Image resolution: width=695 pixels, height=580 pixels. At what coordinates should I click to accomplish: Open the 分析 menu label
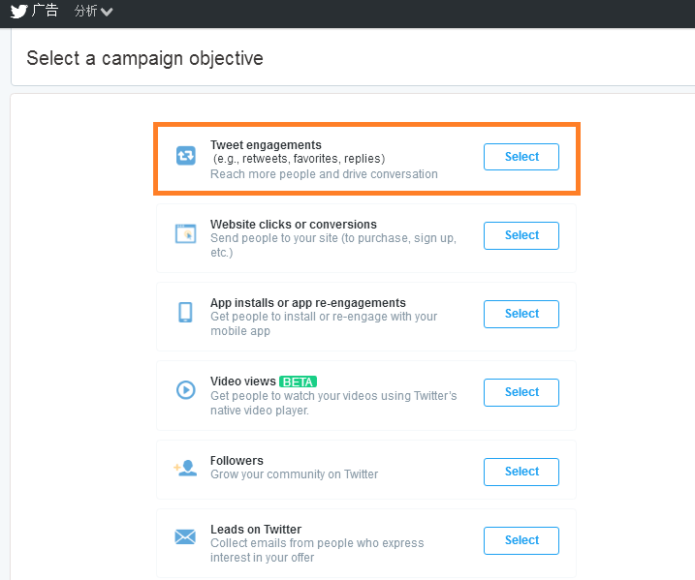point(85,11)
